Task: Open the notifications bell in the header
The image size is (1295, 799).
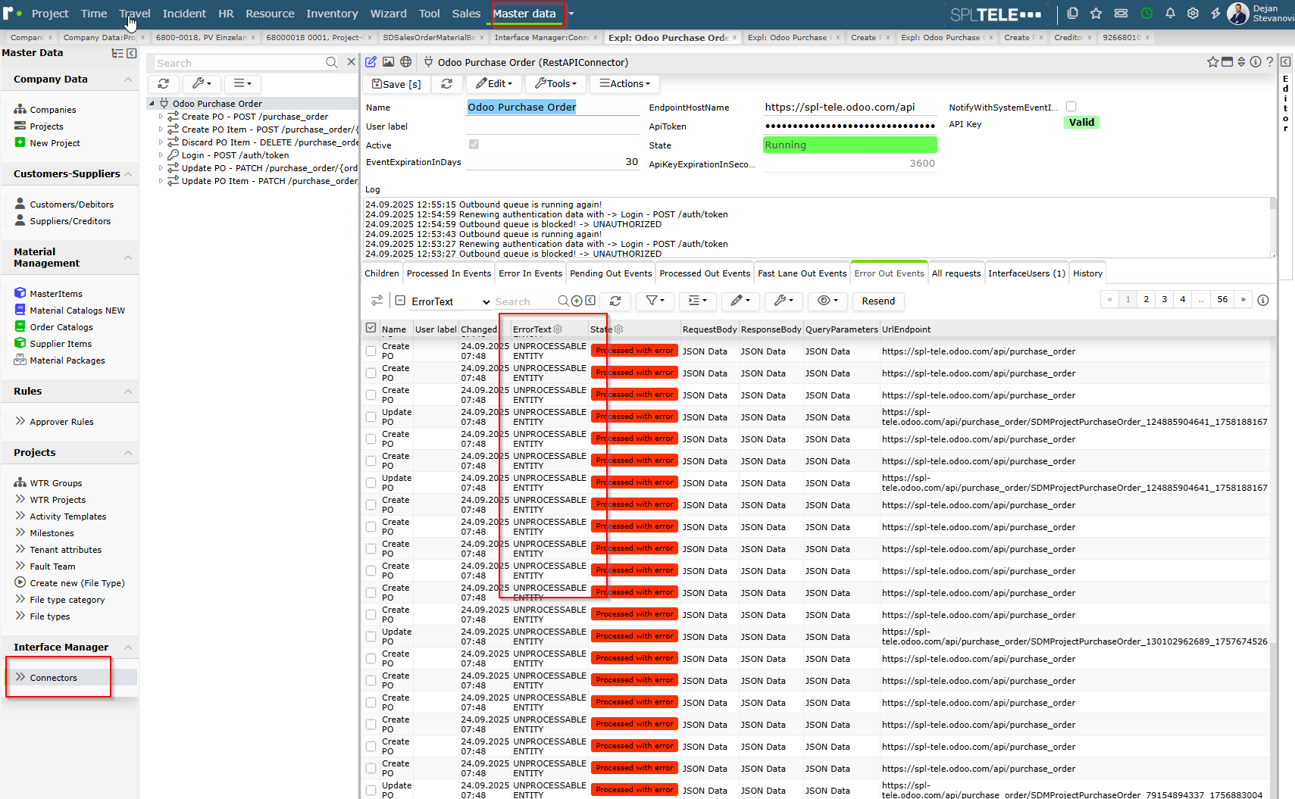Action: pos(1170,14)
